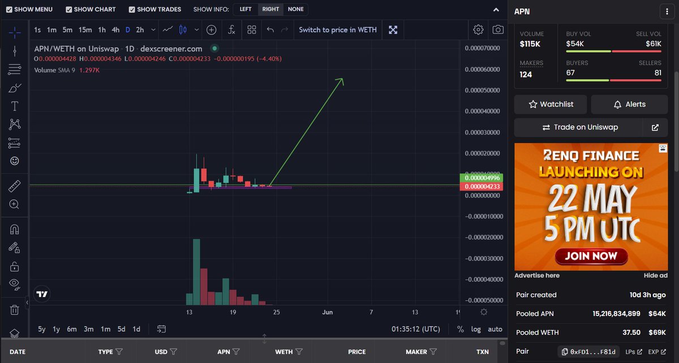The image size is (679, 363).
Task: Add APN to Watchlist
Action: click(551, 105)
